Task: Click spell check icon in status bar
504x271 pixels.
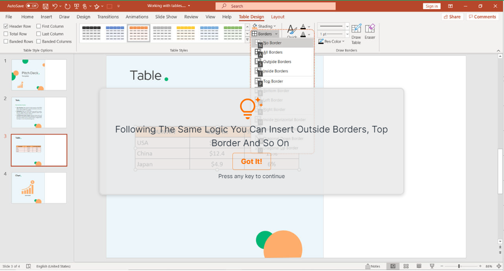Action: (x=28, y=266)
